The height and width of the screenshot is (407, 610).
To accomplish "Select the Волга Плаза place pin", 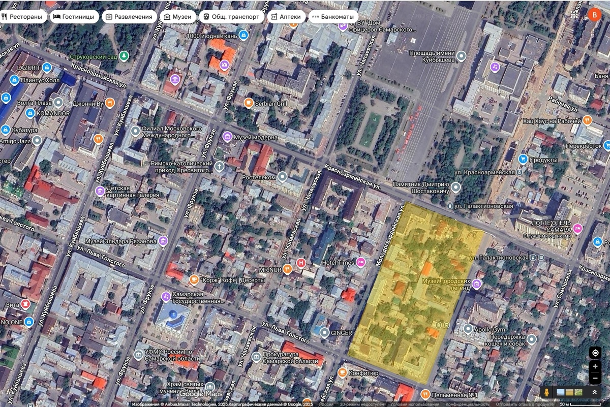I will [x=59, y=103].
